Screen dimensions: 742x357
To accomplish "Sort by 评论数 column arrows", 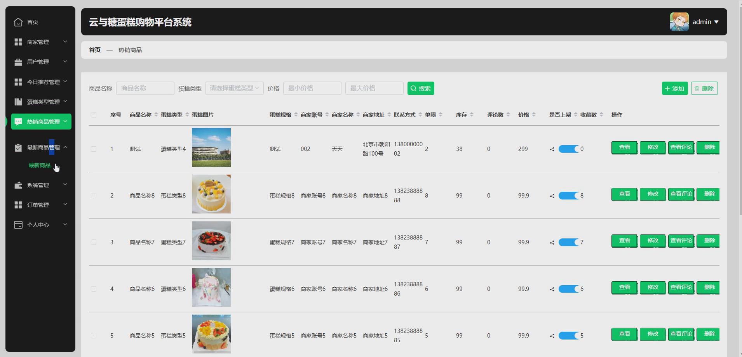I will [x=508, y=114].
